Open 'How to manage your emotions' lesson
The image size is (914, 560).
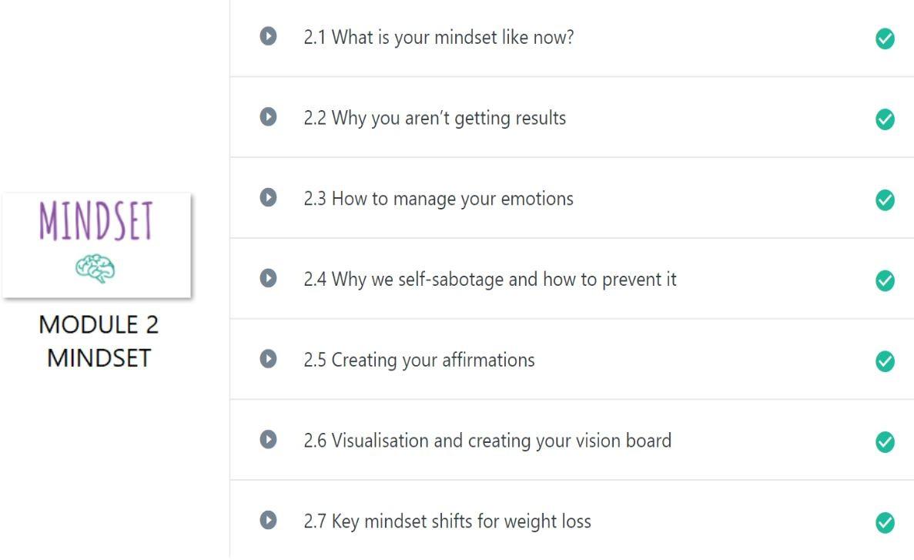tap(438, 199)
